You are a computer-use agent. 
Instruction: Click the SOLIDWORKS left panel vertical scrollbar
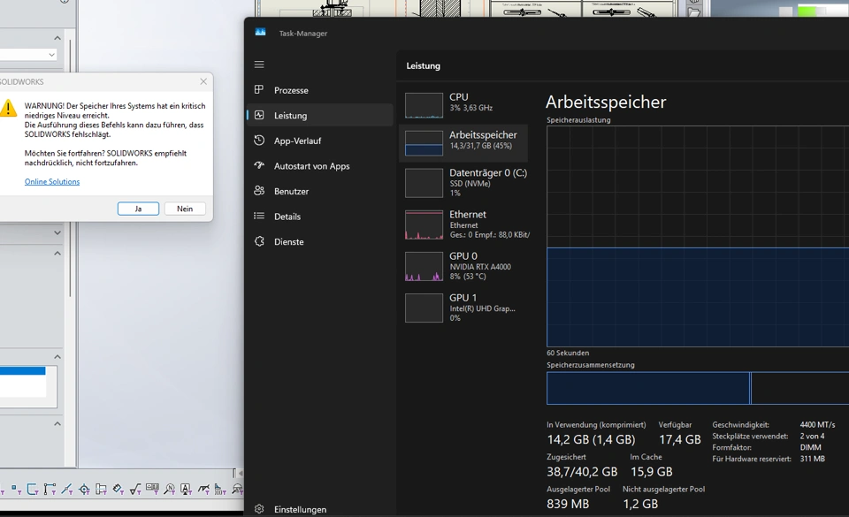[x=70, y=168]
